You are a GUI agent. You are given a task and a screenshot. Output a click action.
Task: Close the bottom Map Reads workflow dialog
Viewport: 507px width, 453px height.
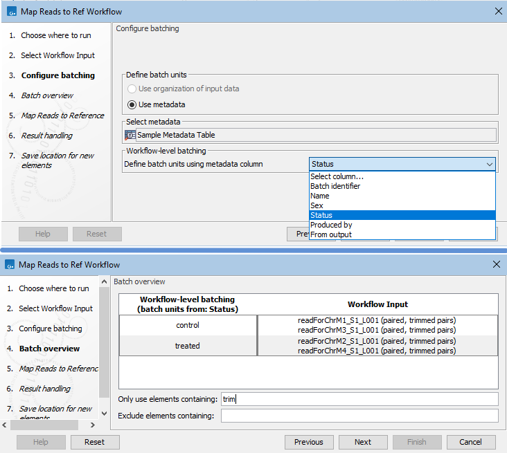click(496, 265)
